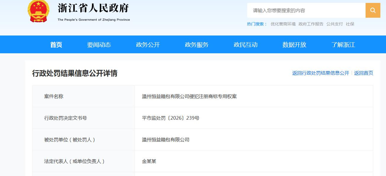Viewport: 386px width, 176px height.
Task: Select legal representative value 金某某
Action: (149, 161)
